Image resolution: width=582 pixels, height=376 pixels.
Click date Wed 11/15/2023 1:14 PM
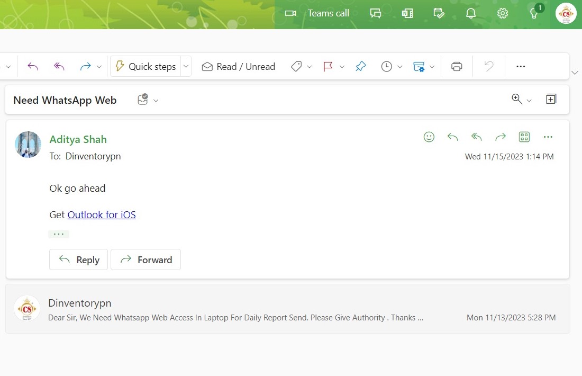coord(509,156)
